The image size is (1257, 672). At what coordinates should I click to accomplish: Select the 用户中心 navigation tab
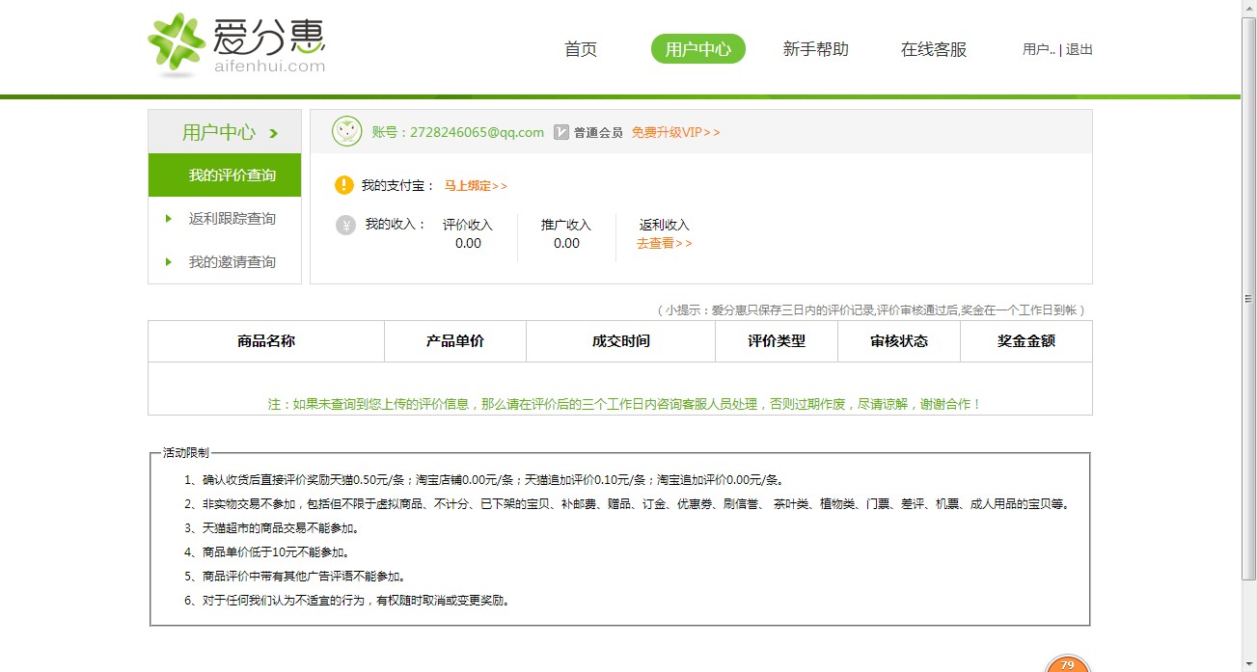[698, 49]
